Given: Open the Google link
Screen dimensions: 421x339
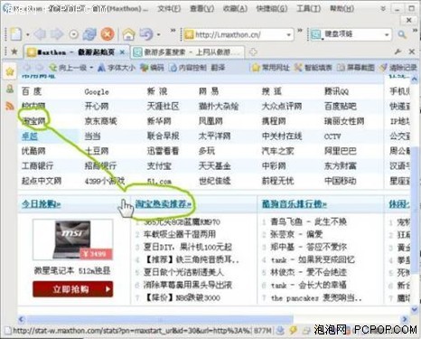Looking at the screenshot, I should click(97, 91).
